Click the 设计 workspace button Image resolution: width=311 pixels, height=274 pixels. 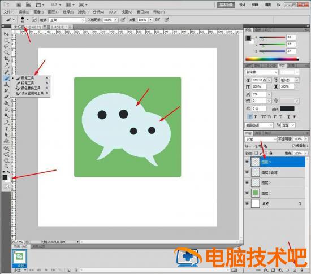pos(243,5)
